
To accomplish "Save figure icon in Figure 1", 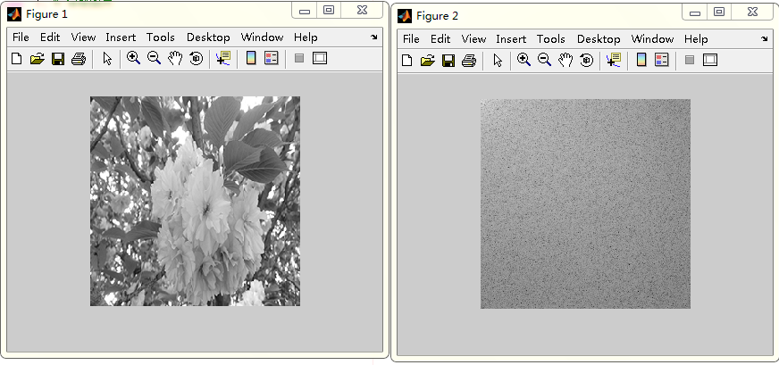I will [58, 59].
